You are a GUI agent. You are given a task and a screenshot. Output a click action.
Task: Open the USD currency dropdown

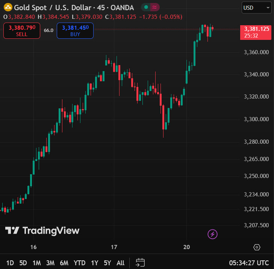pyautogui.click(x=256, y=7)
